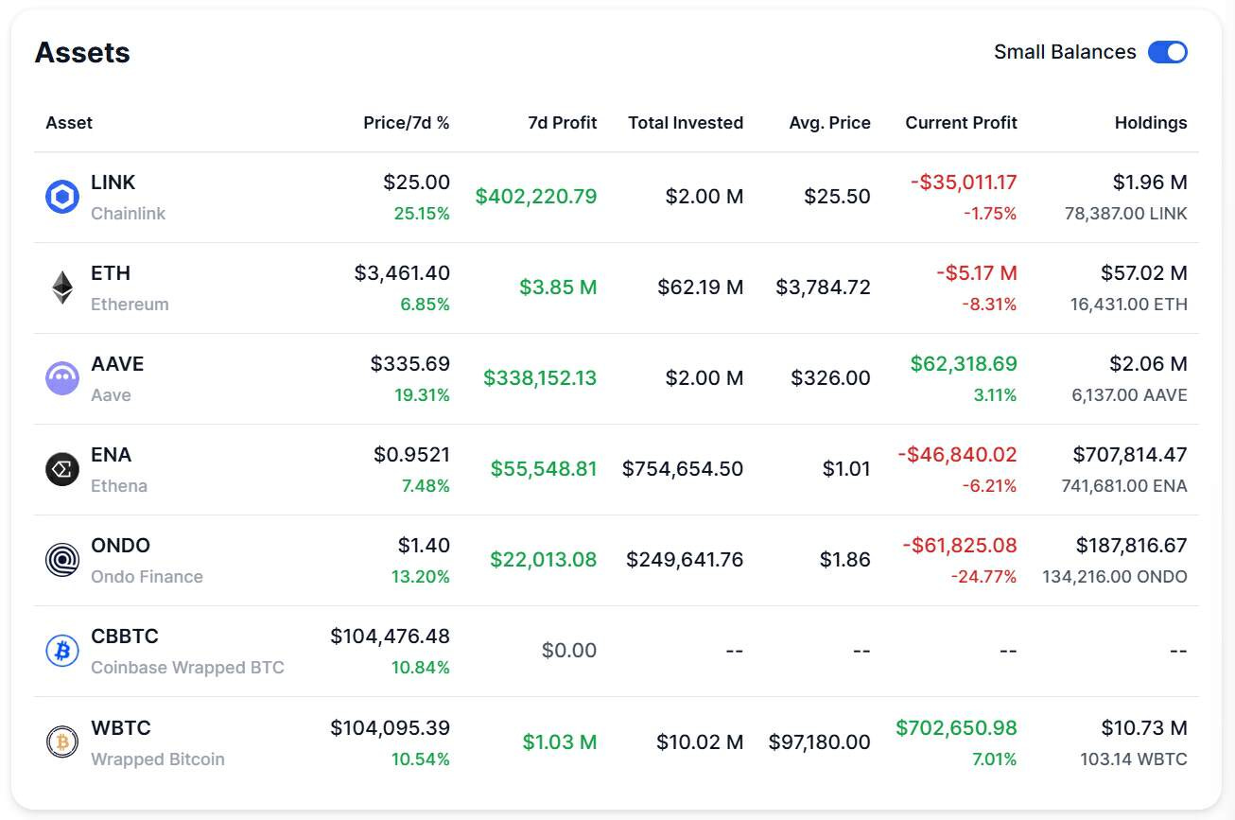The width and height of the screenshot is (1235, 820).
Task: Open the CBBTC asset name
Action: [x=125, y=636]
